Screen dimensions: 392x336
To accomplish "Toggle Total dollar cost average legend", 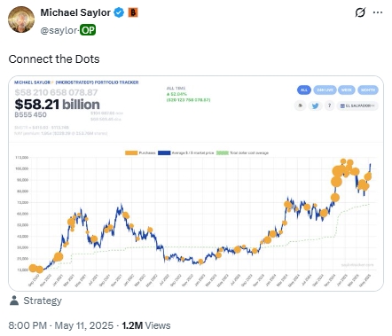I will [x=242, y=152].
